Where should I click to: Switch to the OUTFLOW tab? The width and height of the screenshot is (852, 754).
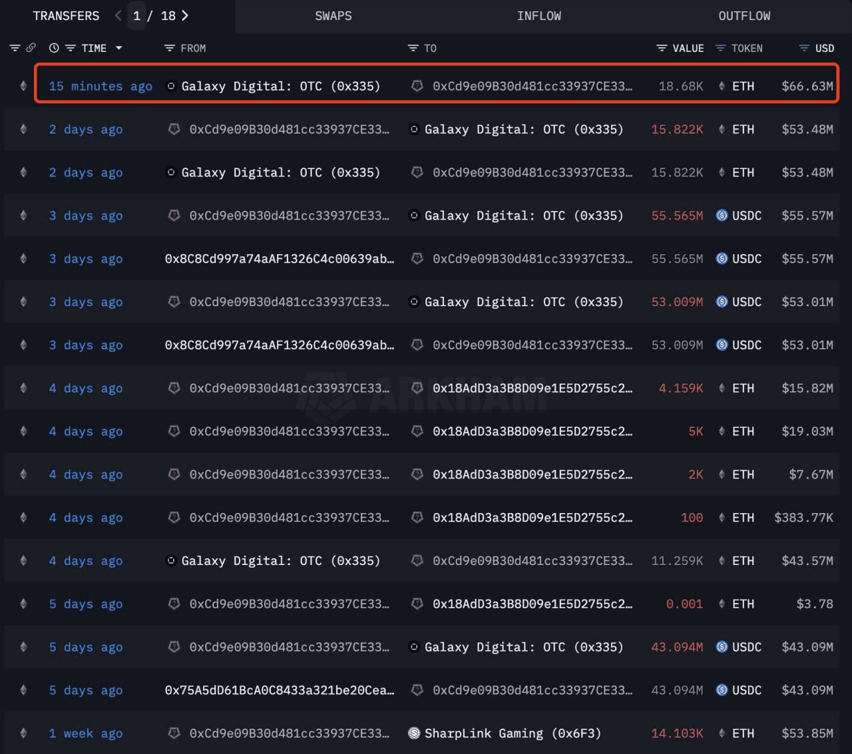744,16
